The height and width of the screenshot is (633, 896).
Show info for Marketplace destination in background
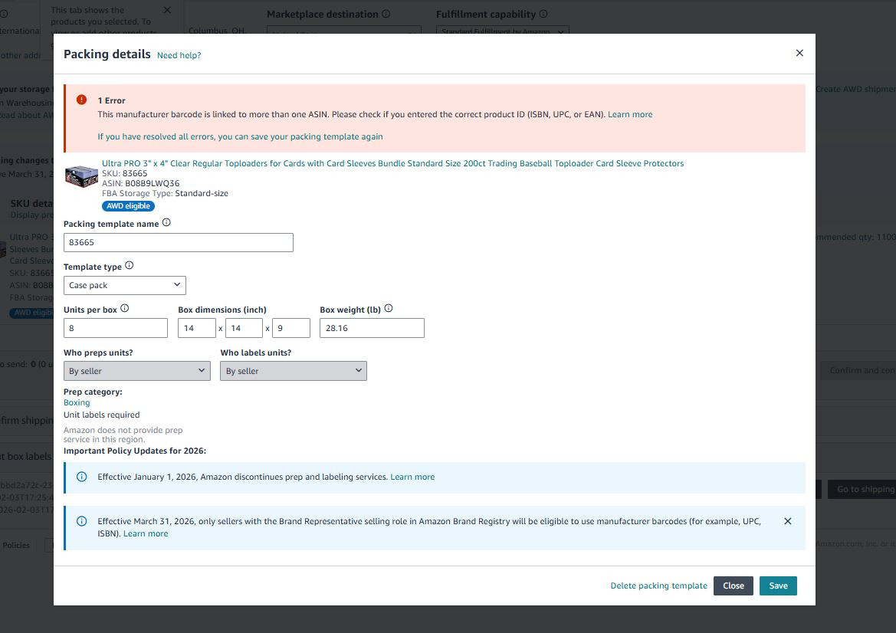pyautogui.click(x=386, y=14)
